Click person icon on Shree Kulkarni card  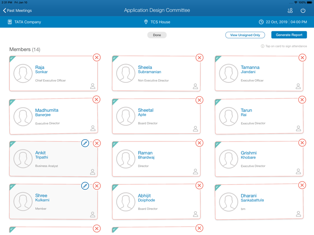coord(92,214)
